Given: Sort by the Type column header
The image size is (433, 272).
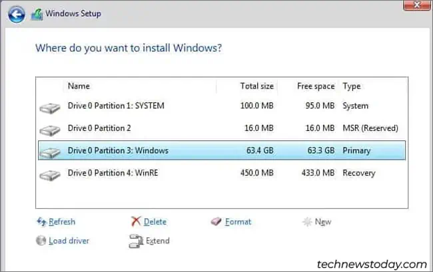Looking at the screenshot, I should [x=352, y=86].
